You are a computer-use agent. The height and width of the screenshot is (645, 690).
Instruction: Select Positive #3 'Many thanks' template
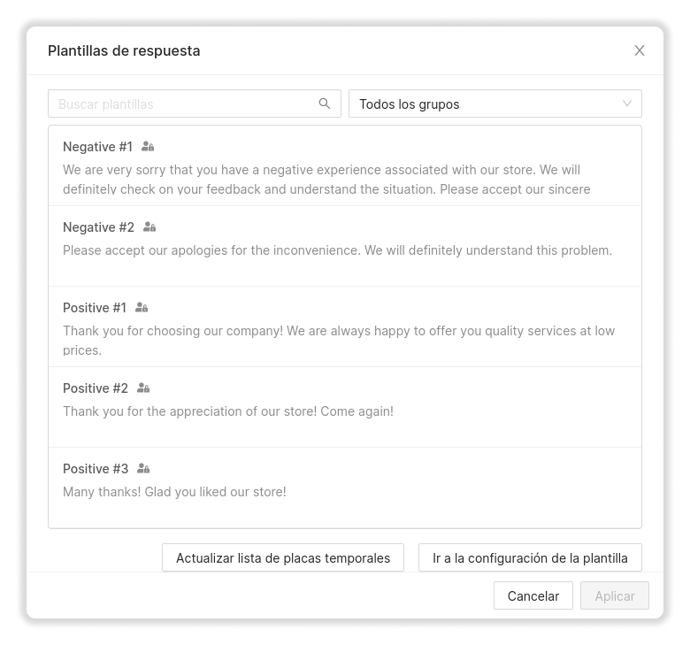[174, 492]
